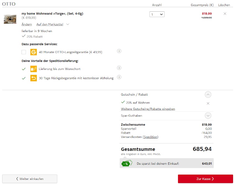The width and height of the screenshot is (235, 184).
Task: Open Weitere Gutscheine/Rabatte eingeben link
Action: pyautogui.click(x=148, y=109)
